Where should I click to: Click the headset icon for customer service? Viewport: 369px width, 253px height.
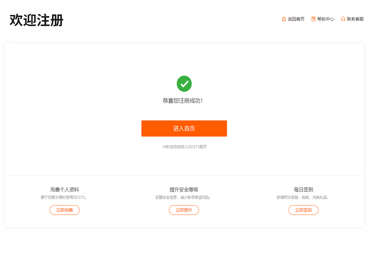pos(343,19)
